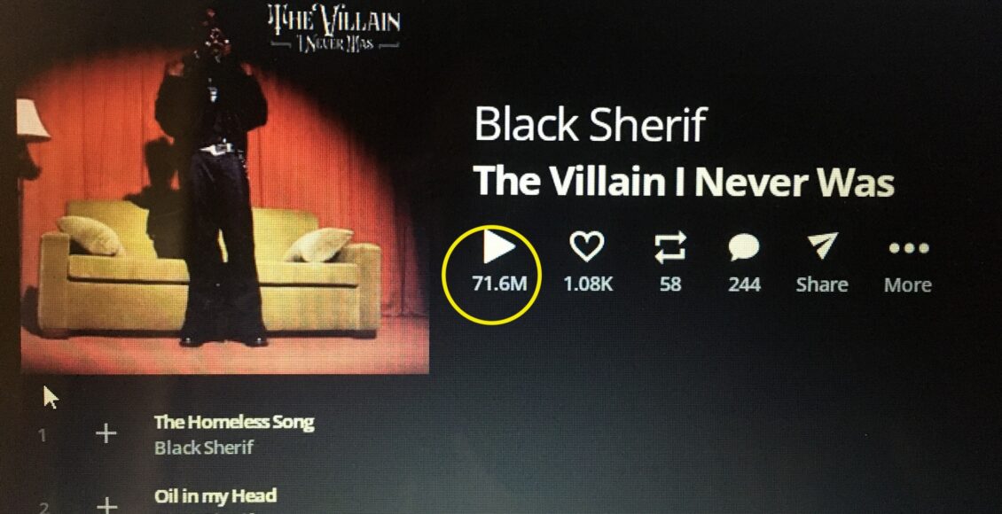The image size is (1002, 514).
Task: Add The Homeless Song with plus icon
Action: tap(106, 434)
